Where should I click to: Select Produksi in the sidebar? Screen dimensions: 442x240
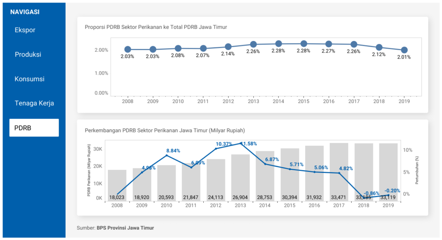pyautogui.click(x=28, y=55)
